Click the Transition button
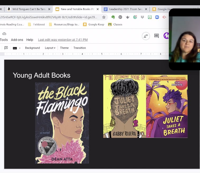 pyautogui.click(x=80, y=48)
